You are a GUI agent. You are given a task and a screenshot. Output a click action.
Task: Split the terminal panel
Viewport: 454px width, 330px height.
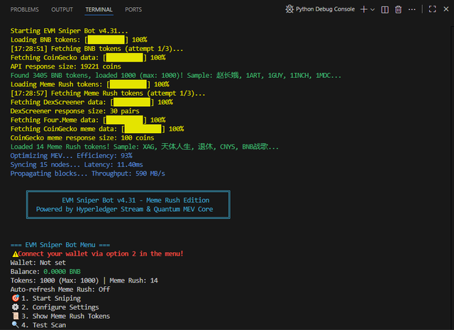pos(384,9)
